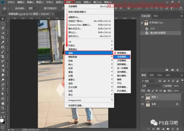Viewport: 184px width, 131px height.
Task: Click the 图层 1 layer thumbnail
Action: (148, 97)
